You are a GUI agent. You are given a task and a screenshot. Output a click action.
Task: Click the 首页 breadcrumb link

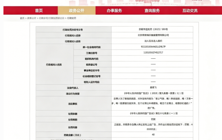pos(22,18)
